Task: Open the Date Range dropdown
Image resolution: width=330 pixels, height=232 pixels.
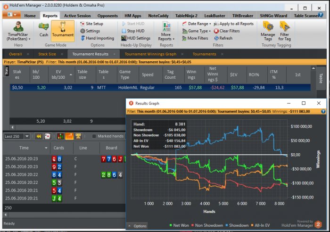Action: click(x=198, y=24)
